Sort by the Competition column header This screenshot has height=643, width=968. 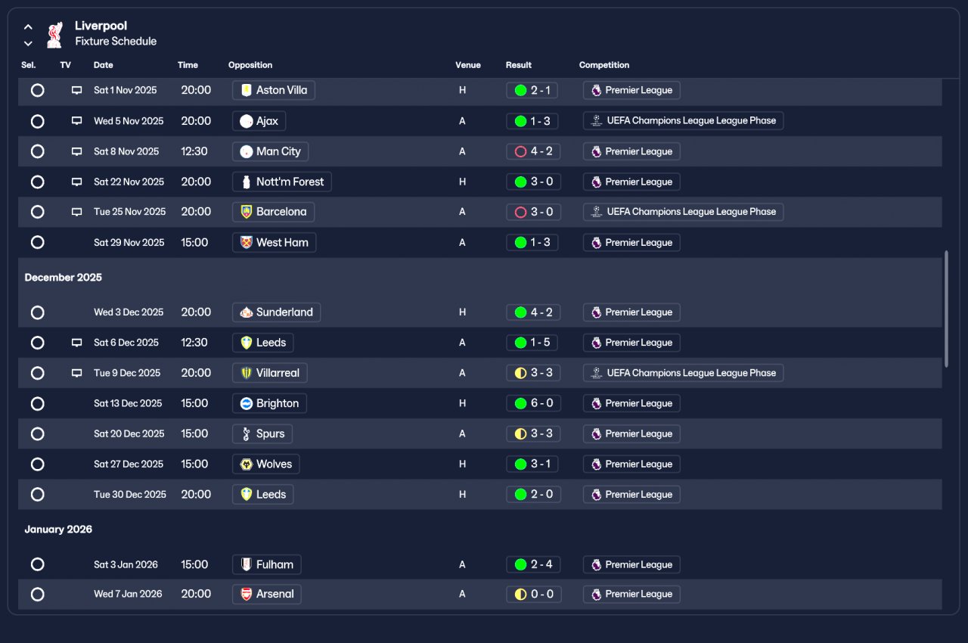click(604, 65)
